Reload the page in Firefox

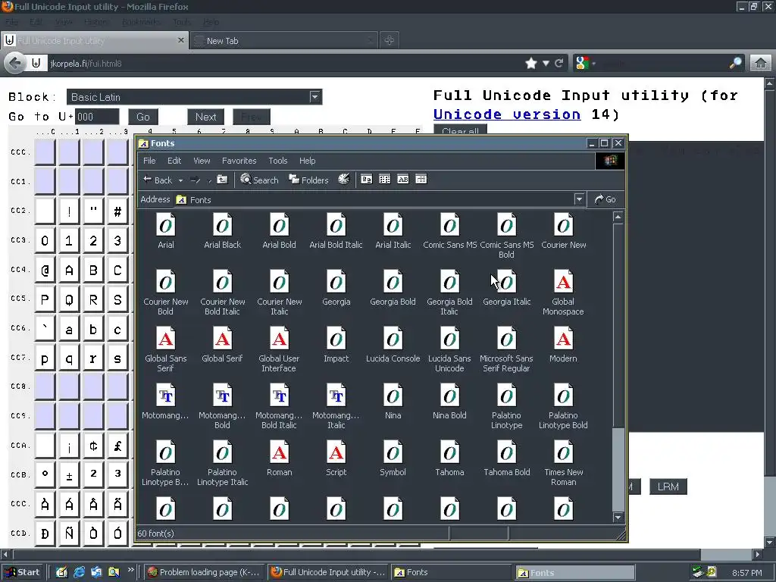559,64
